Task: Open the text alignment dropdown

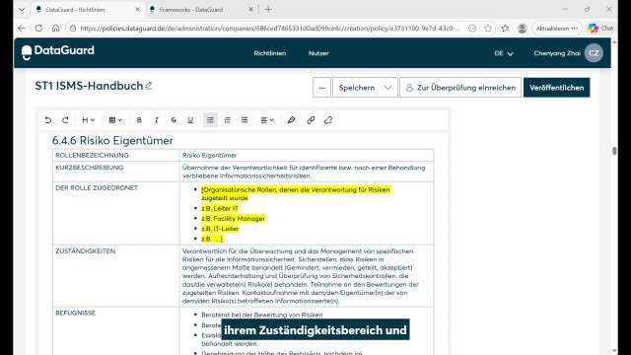Action: pyautogui.click(x=267, y=120)
